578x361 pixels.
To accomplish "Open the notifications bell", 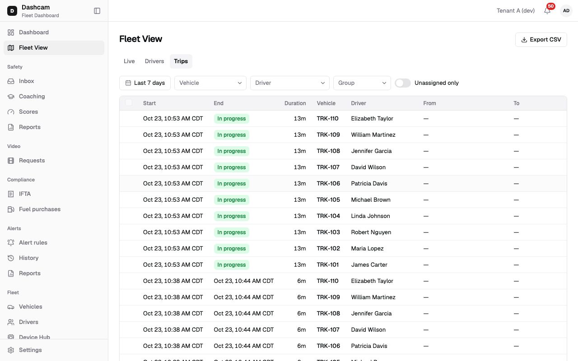I will (547, 11).
